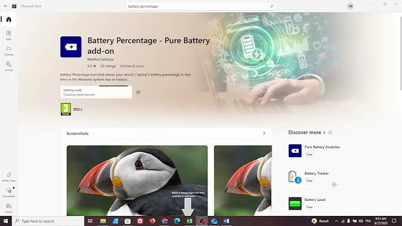The image size is (402, 226).
Task: Select Pure Battery Analytics title
Action: [x=322, y=147]
